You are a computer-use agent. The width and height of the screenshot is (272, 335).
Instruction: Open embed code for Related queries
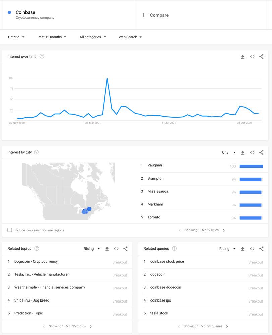tap(252, 249)
